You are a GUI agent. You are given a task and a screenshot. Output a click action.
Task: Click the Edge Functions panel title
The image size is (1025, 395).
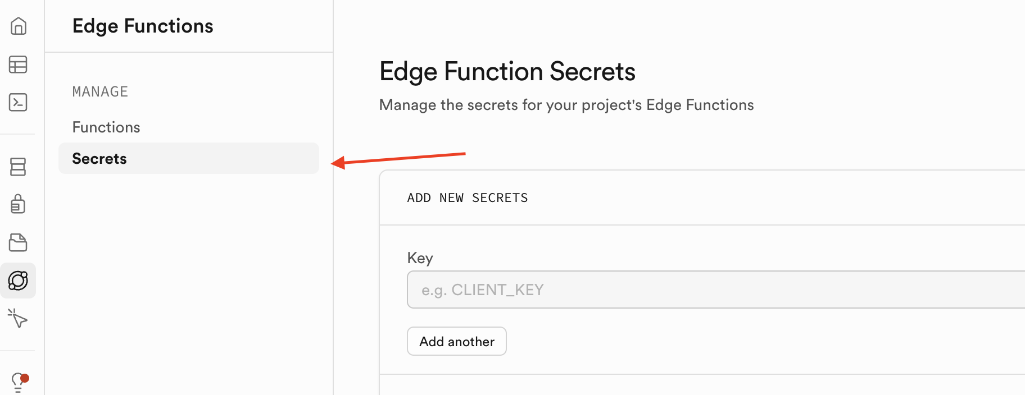point(143,26)
